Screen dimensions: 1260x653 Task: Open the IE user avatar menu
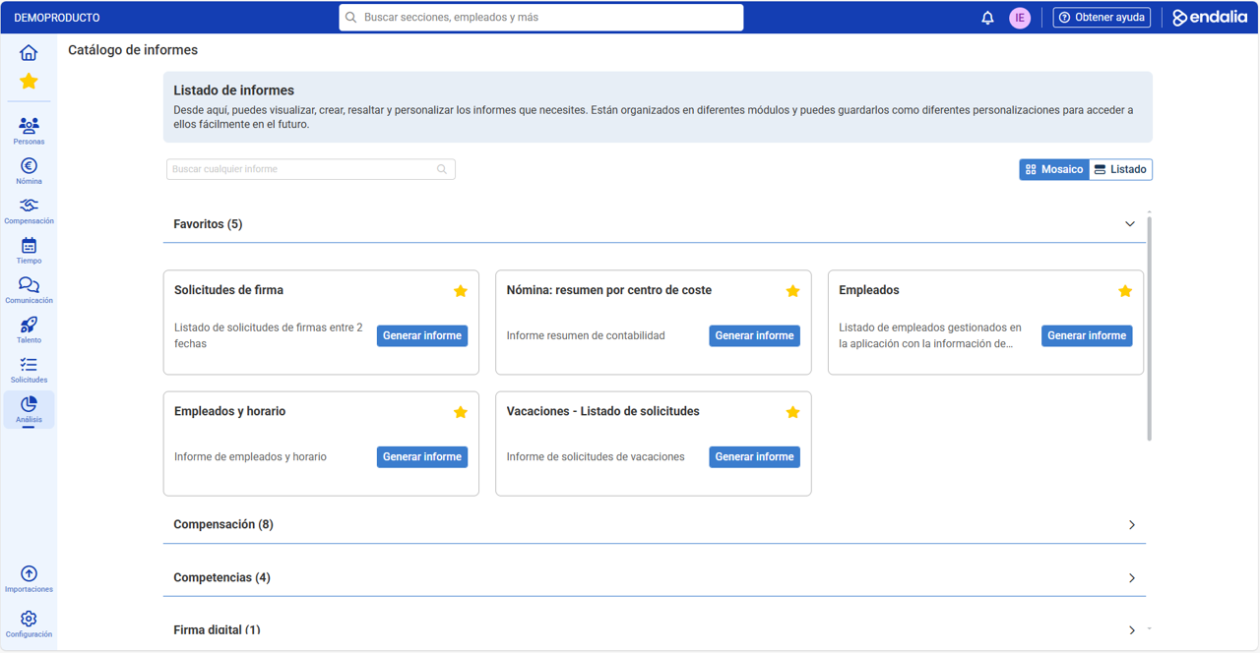[1020, 18]
